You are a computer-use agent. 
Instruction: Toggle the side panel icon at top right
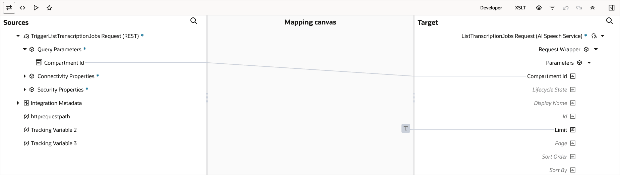point(612,8)
